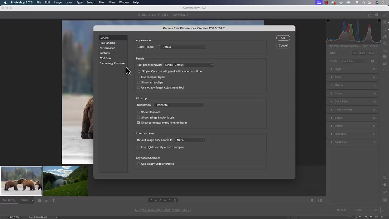Open the Color Theme dropdown
The width and height of the screenshot is (389, 219).
(182, 47)
